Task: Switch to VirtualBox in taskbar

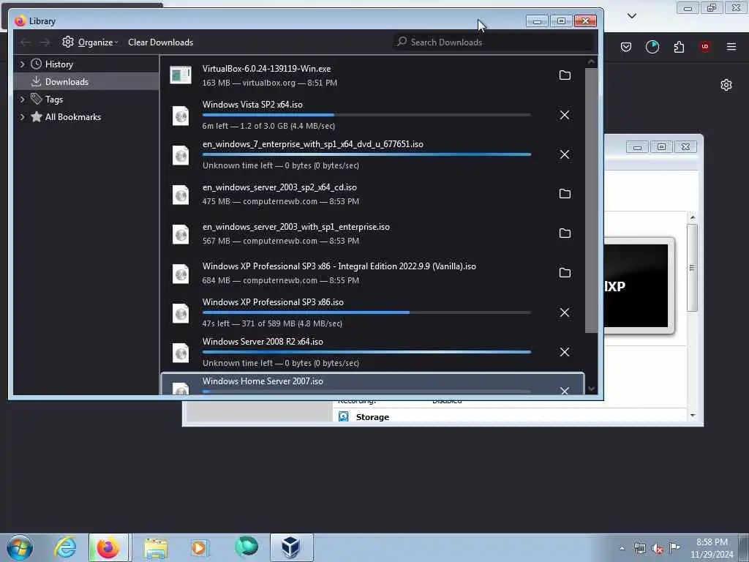Action: [x=291, y=547]
